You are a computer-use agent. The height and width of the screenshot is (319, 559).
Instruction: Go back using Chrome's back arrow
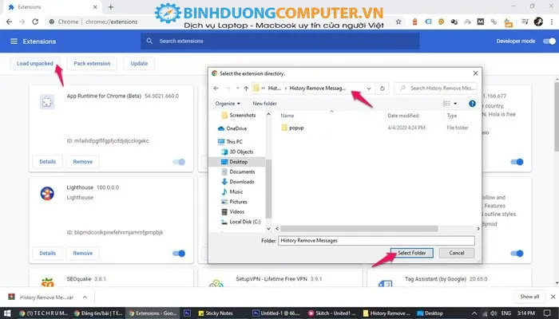point(10,22)
